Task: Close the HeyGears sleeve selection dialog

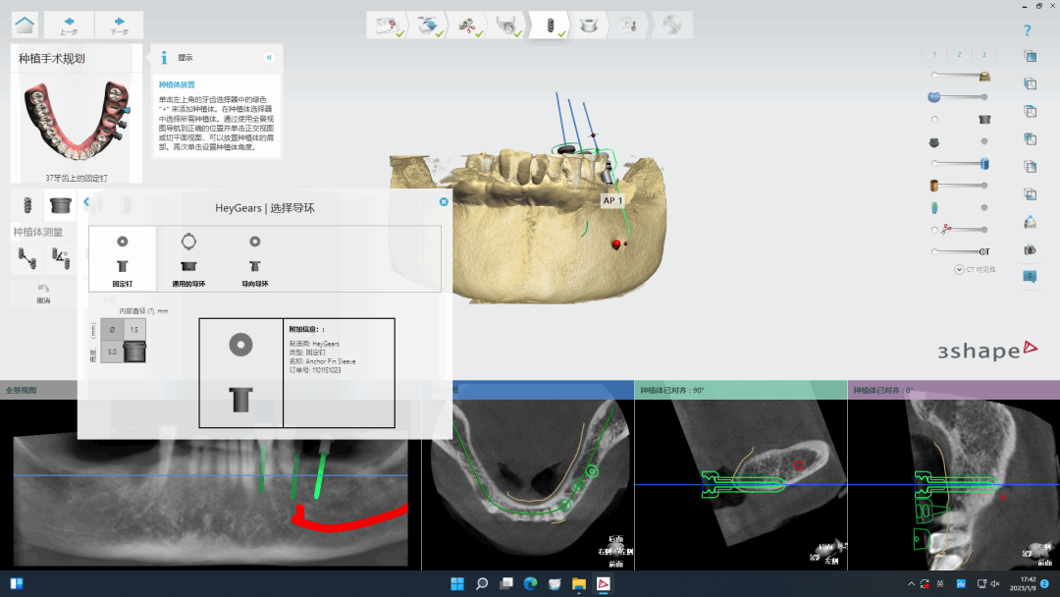Action: (444, 201)
